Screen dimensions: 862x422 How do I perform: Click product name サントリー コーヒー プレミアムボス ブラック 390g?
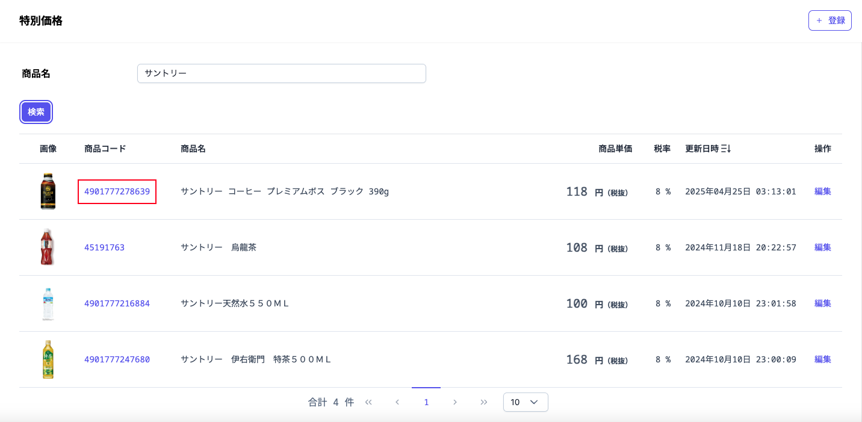pyautogui.click(x=285, y=191)
